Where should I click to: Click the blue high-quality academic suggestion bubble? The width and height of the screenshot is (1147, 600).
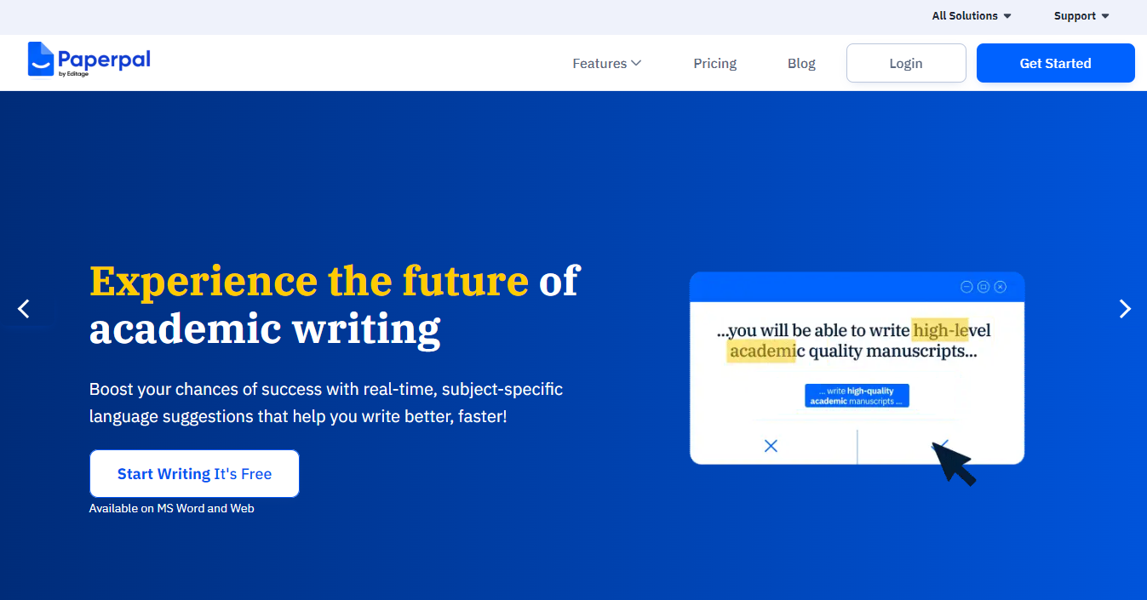(857, 396)
